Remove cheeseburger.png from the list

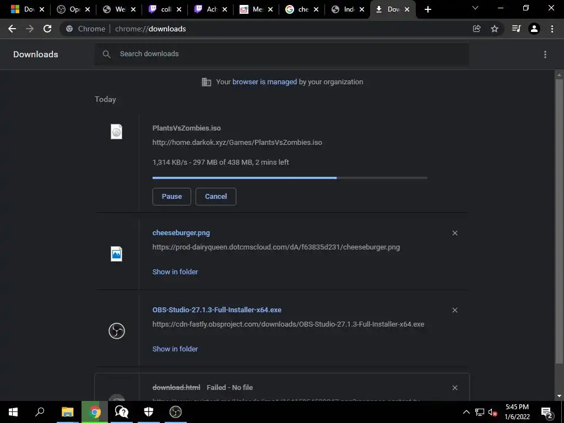454,233
